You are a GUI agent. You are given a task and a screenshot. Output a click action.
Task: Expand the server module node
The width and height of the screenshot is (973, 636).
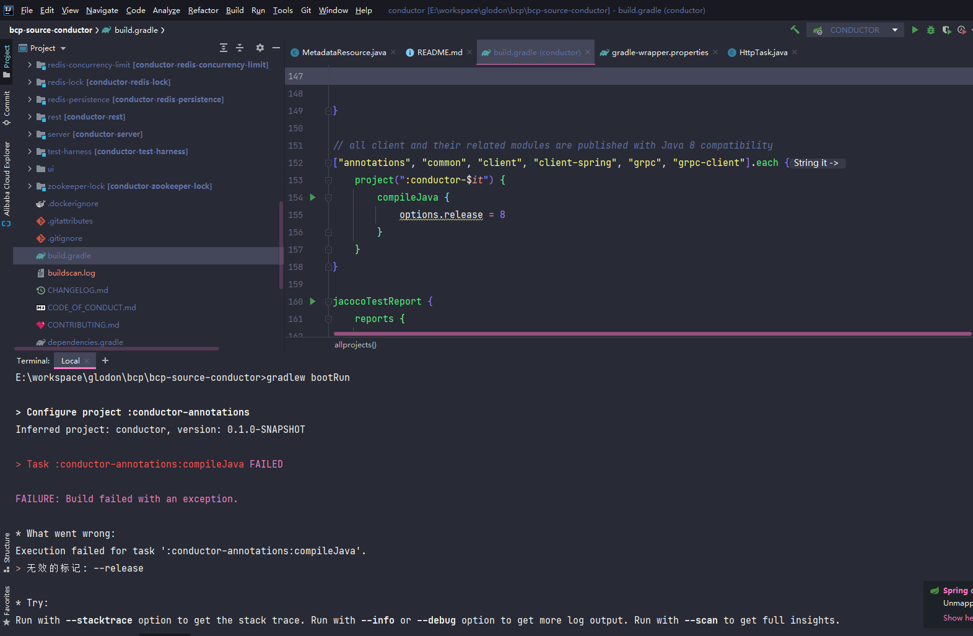pyautogui.click(x=30, y=134)
